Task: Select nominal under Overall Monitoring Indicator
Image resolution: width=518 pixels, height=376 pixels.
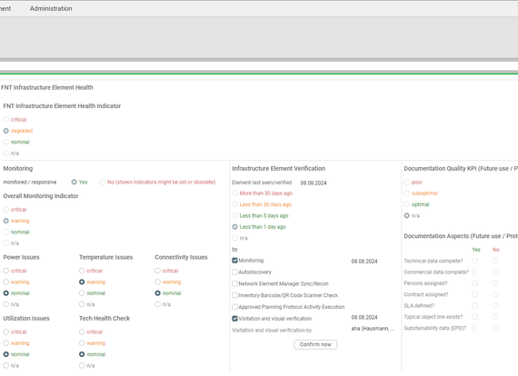Action: coord(6,233)
